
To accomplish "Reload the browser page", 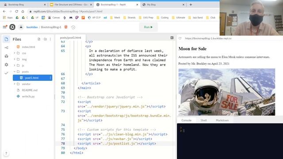I will pos(17,11).
